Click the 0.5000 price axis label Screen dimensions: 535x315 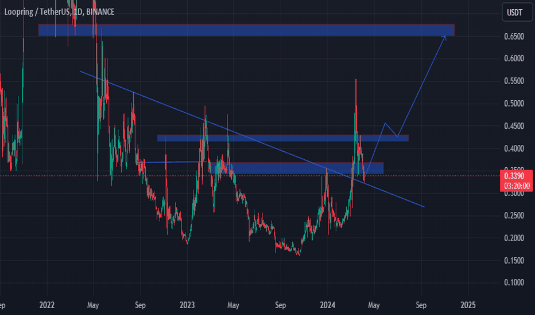click(x=514, y=104)
